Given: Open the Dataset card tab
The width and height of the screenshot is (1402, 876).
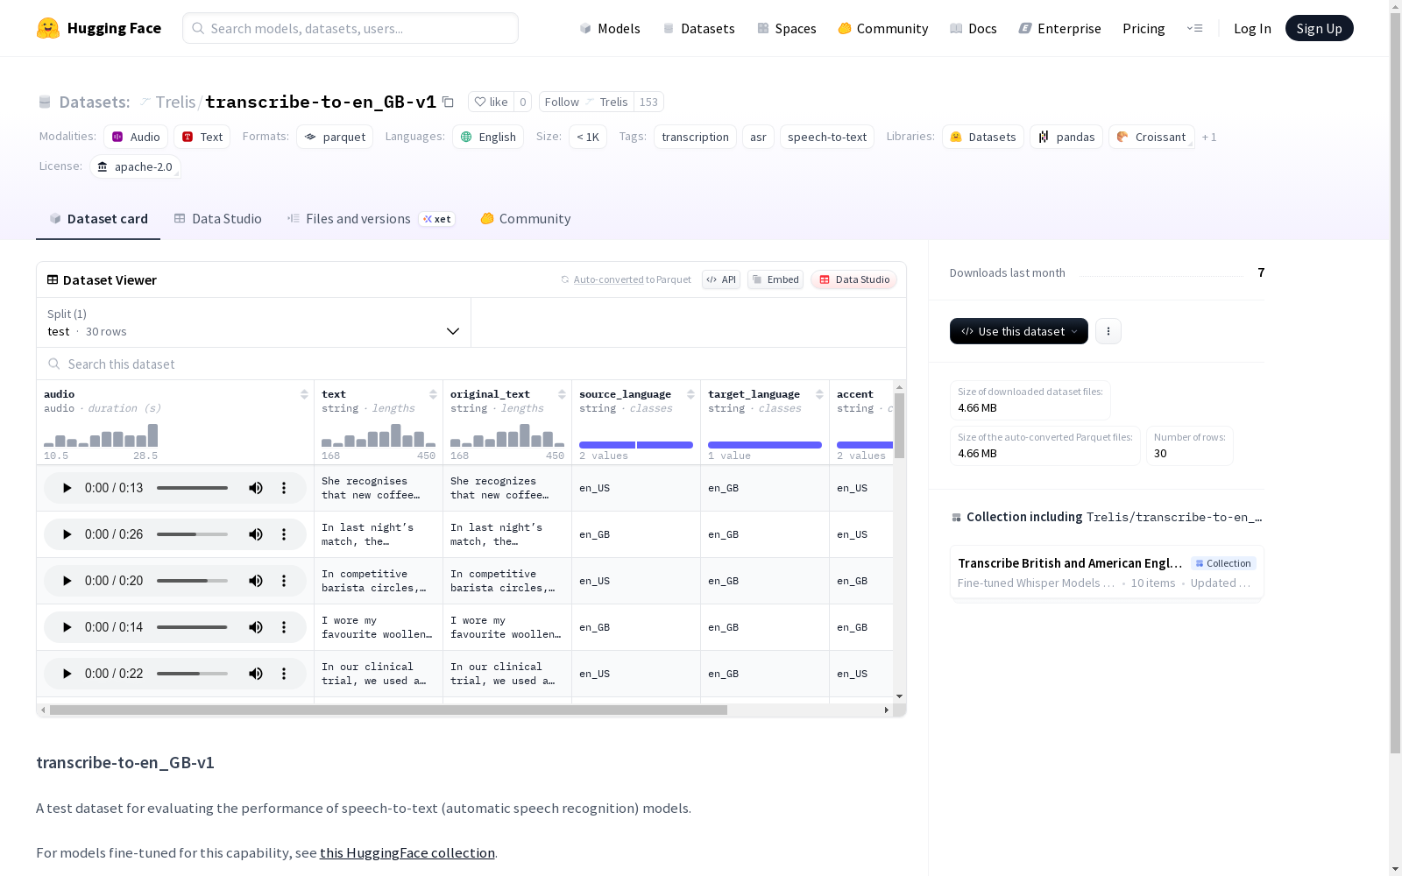Looking at the screenshot, I should point(98,219).
